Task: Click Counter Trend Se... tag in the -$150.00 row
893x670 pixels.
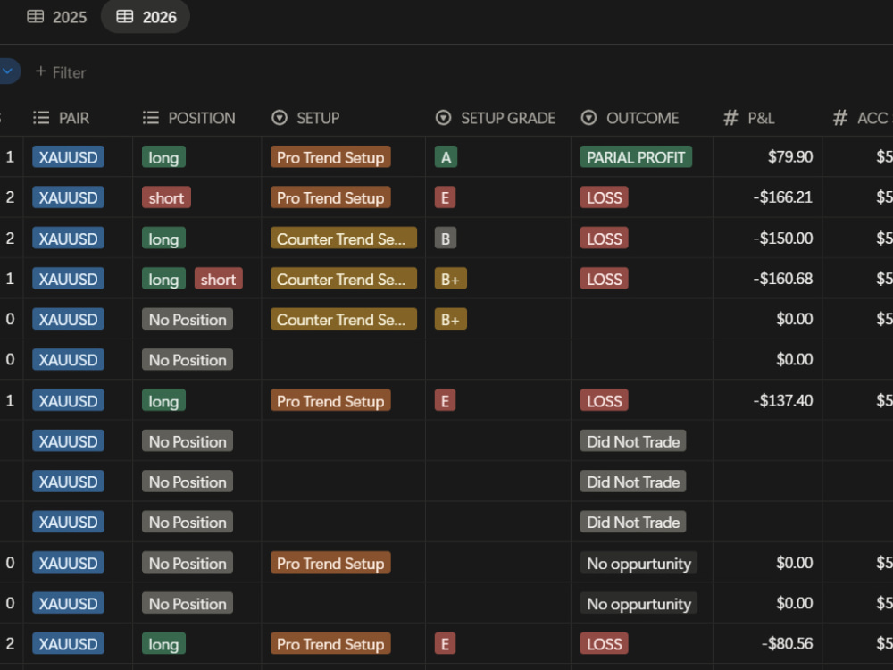Action: point(344,239)
